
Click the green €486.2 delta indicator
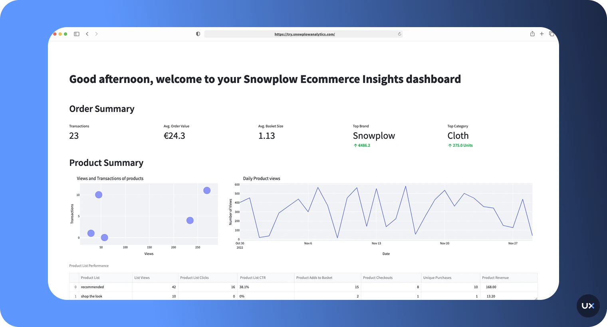[x=362, y=146]
